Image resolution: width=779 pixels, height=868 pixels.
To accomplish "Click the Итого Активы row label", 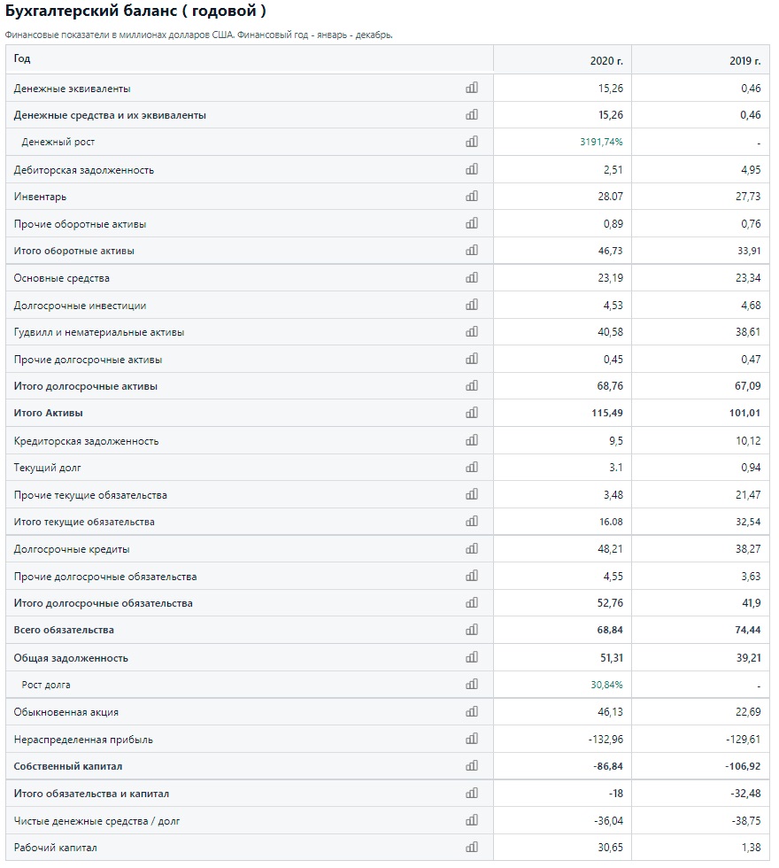I will (48, 413).
